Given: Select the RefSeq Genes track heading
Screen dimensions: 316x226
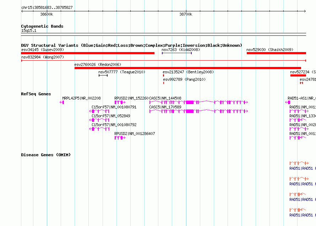Looking at the screenshot, I should tap(36, 94).
